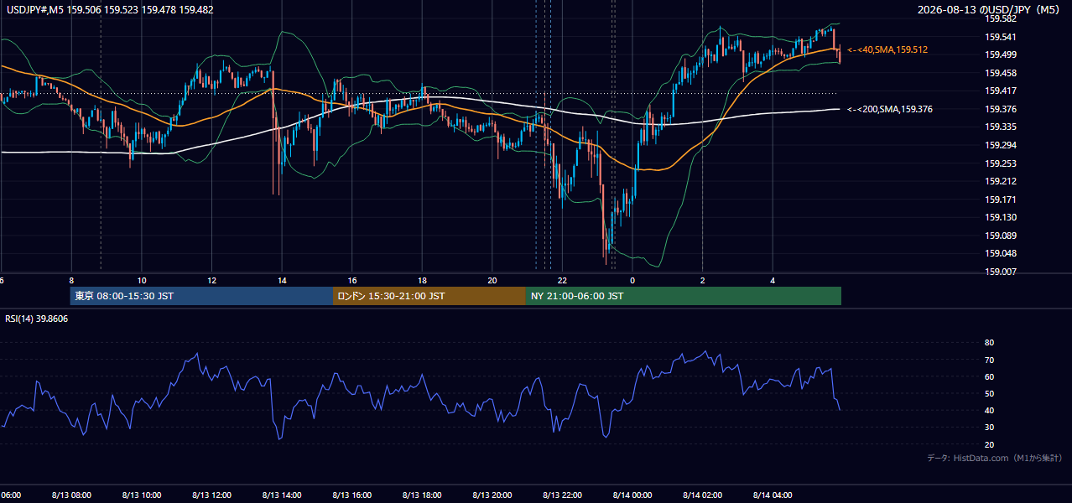Click the 8/14 04:00 bottom time label
Viewport: 1072px width, 503px height.
coord(773,495)
